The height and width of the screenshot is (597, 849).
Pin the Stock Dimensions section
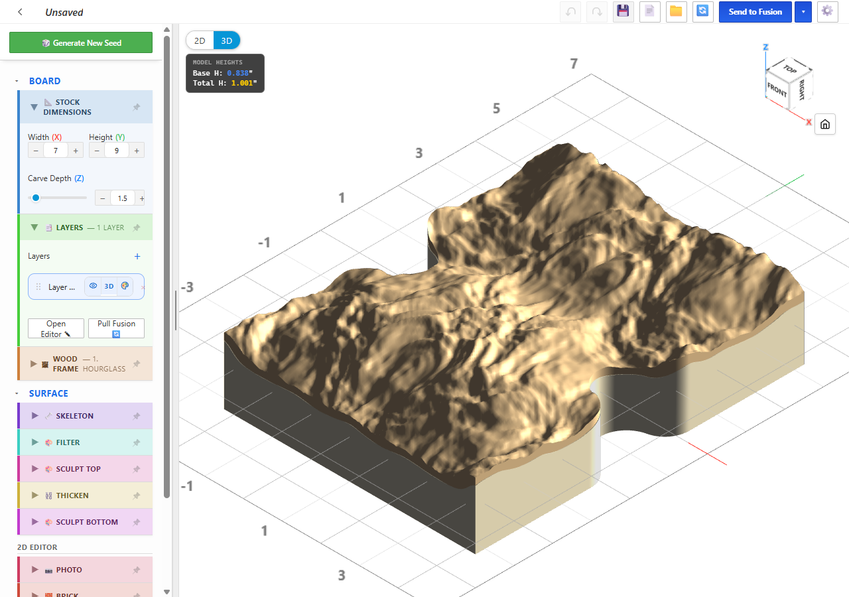[136, 107]
